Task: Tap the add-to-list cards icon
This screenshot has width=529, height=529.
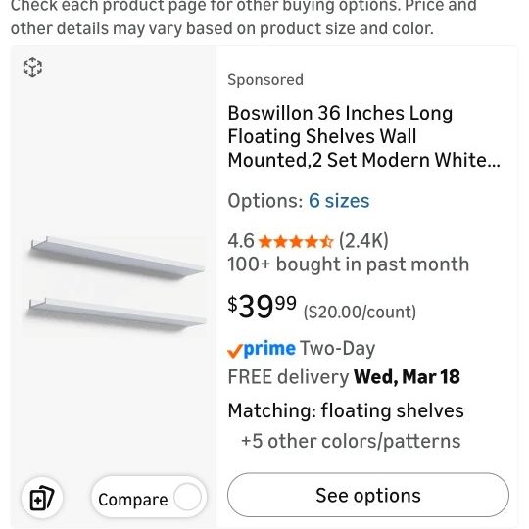Action: click(42, 498)
